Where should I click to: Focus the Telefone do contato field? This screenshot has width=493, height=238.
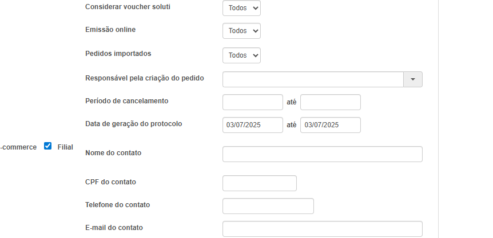tap(268, 206)
